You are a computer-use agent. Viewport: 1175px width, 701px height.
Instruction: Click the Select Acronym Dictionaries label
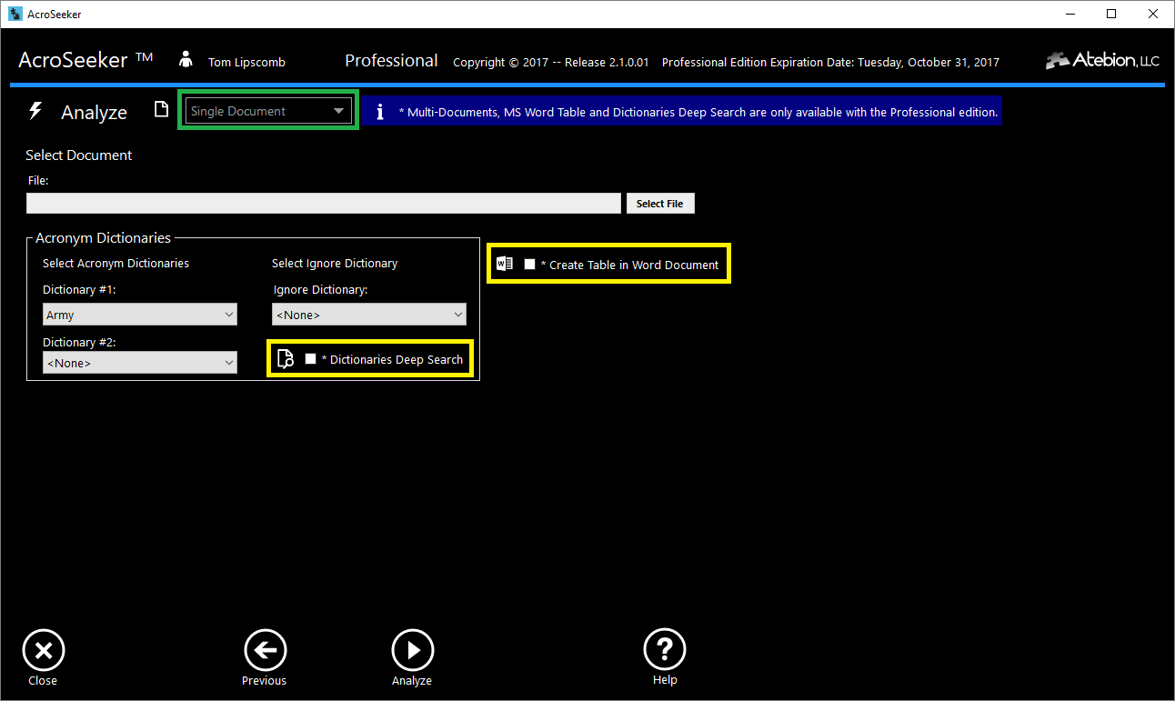(115, 264)
